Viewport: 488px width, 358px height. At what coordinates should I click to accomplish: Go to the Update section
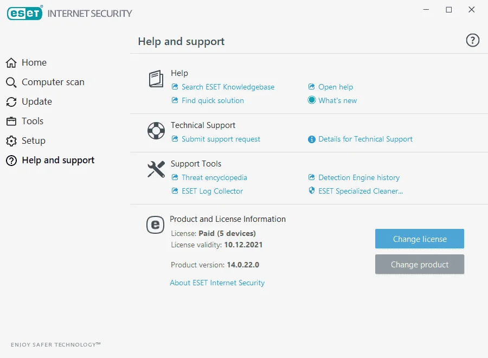[x=37, y=101]
